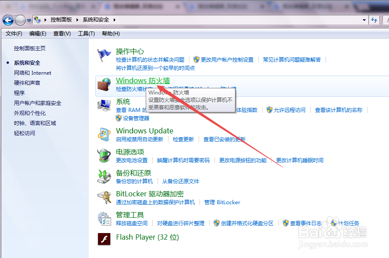Open 查看该计算机的名称 link

tap(339, 110)
